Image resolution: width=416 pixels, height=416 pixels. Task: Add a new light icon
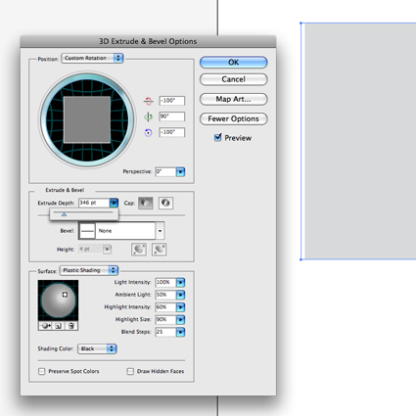click(58, 326)
